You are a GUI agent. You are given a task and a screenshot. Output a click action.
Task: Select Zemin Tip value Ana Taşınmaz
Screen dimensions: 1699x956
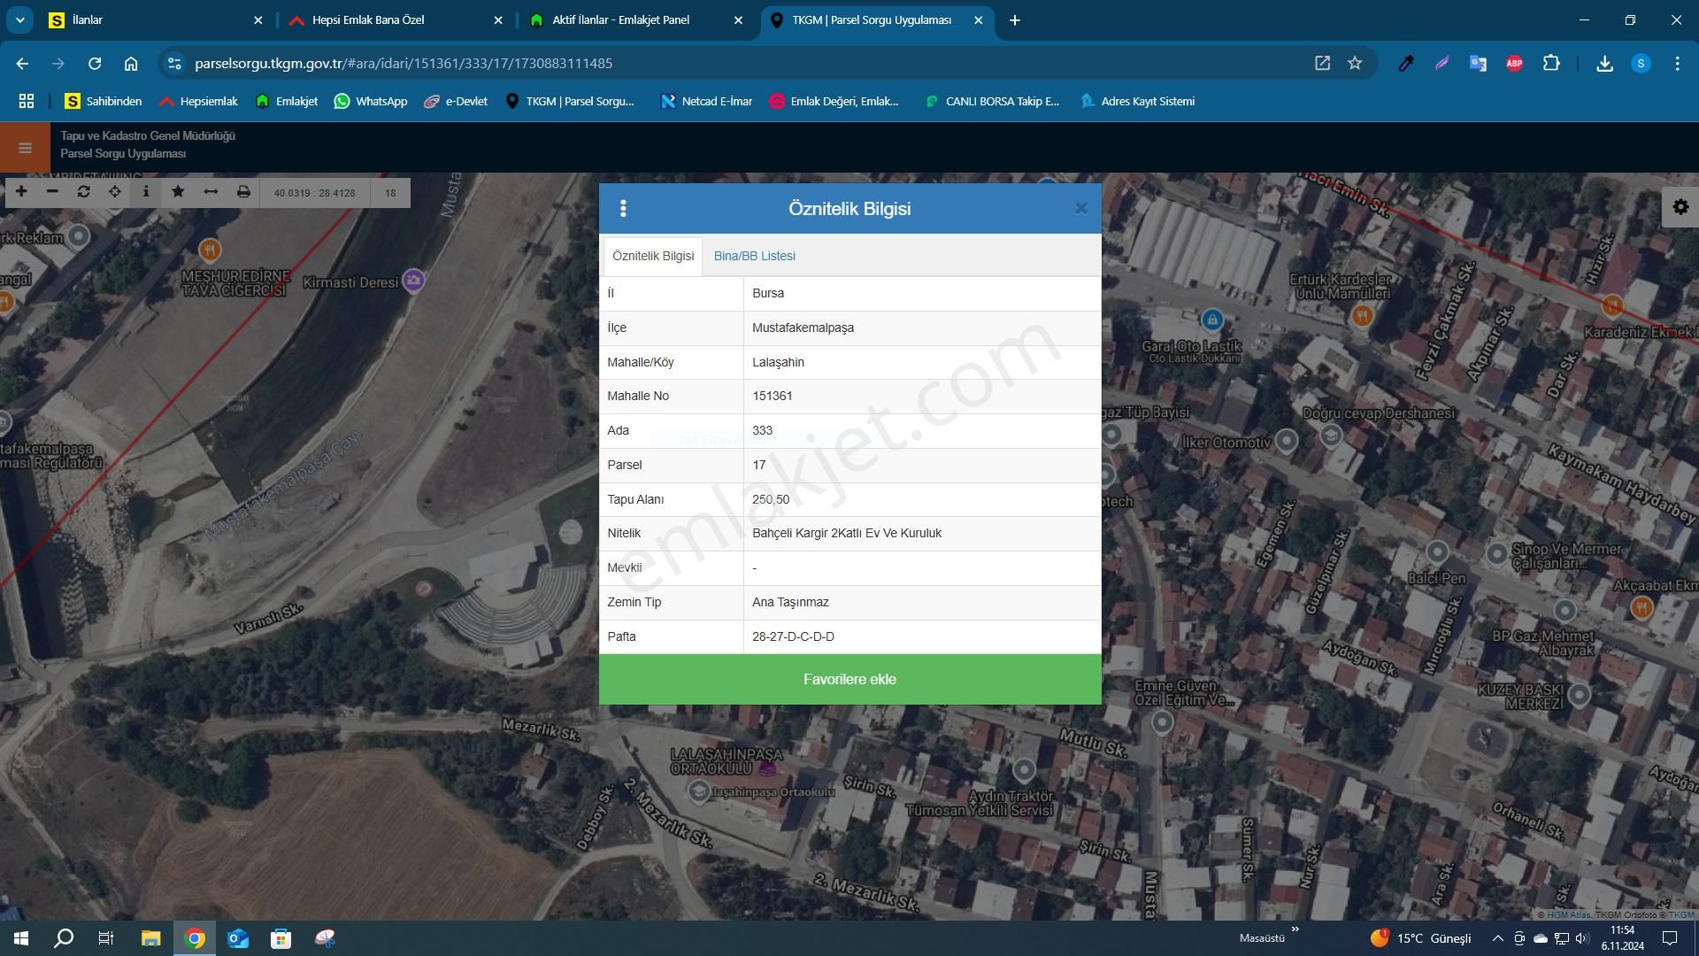[790, 602]
